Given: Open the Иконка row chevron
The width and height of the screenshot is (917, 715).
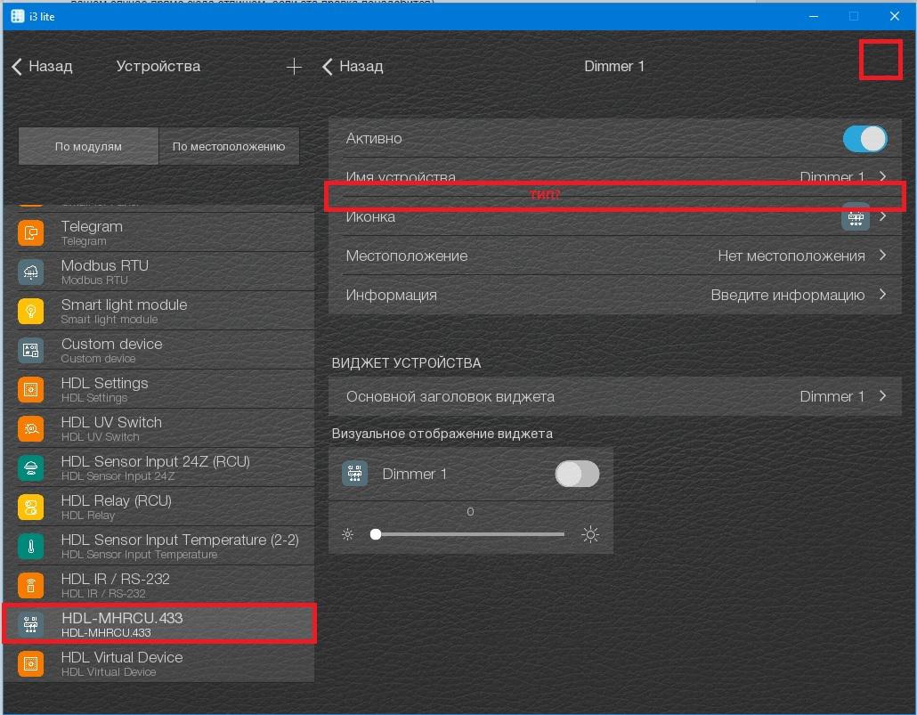Looking at the screenshot, I should [x=882, y=215].
